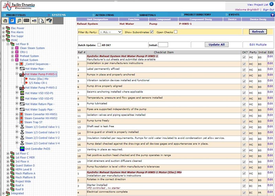
Task: Click the Facility Dynamics Engineering logo
Action: click(x=19, y=6)
